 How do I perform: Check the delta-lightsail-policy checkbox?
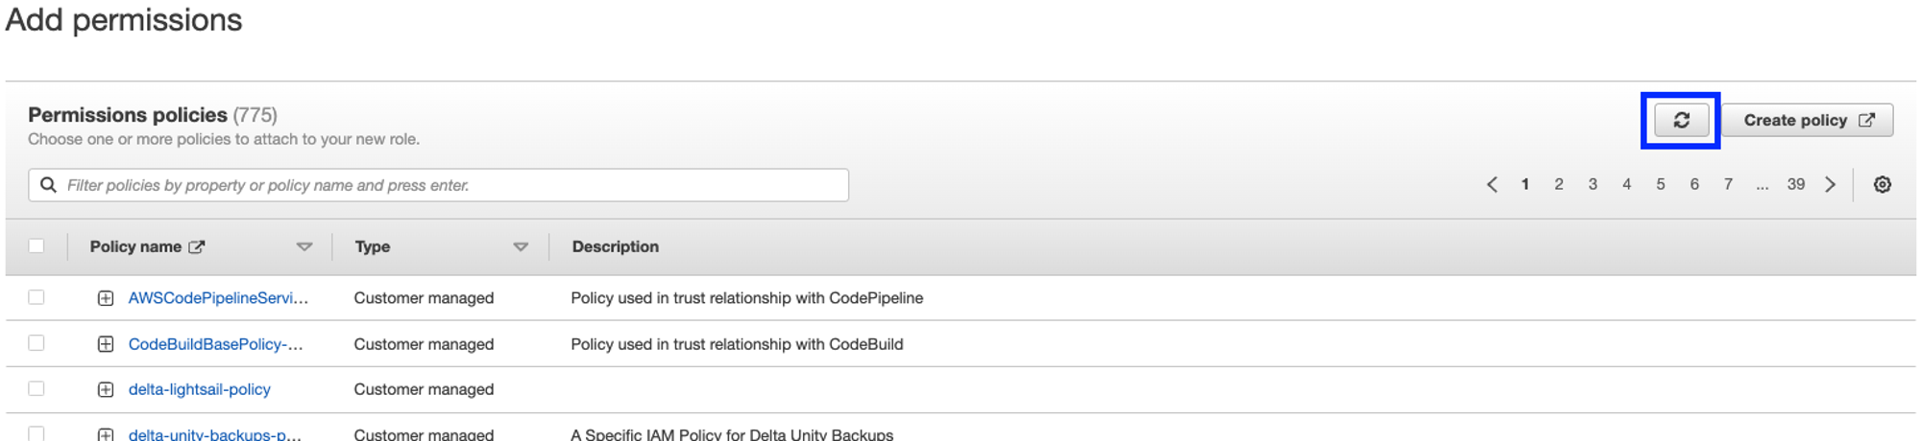[x=36, y=388]
